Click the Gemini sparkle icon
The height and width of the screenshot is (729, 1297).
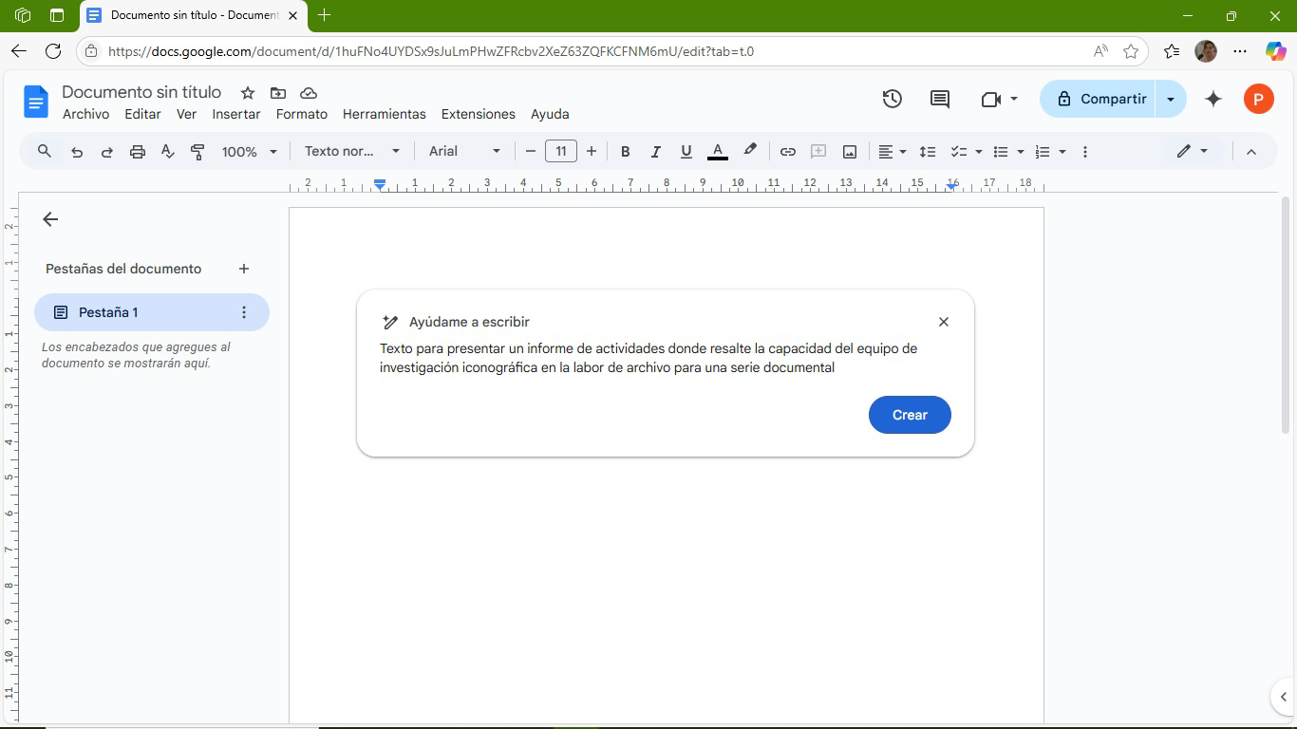pyautogui.click(x=1212, y=99)
